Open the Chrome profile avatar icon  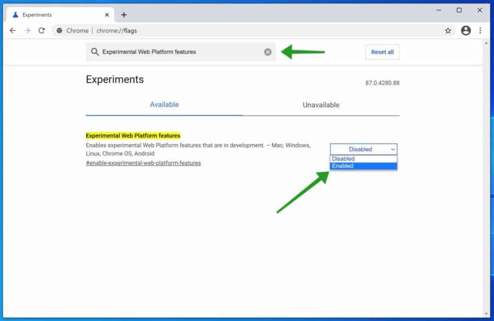[x=466, y=31]
